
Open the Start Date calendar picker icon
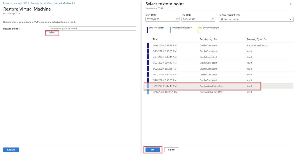tap(177, 19)
